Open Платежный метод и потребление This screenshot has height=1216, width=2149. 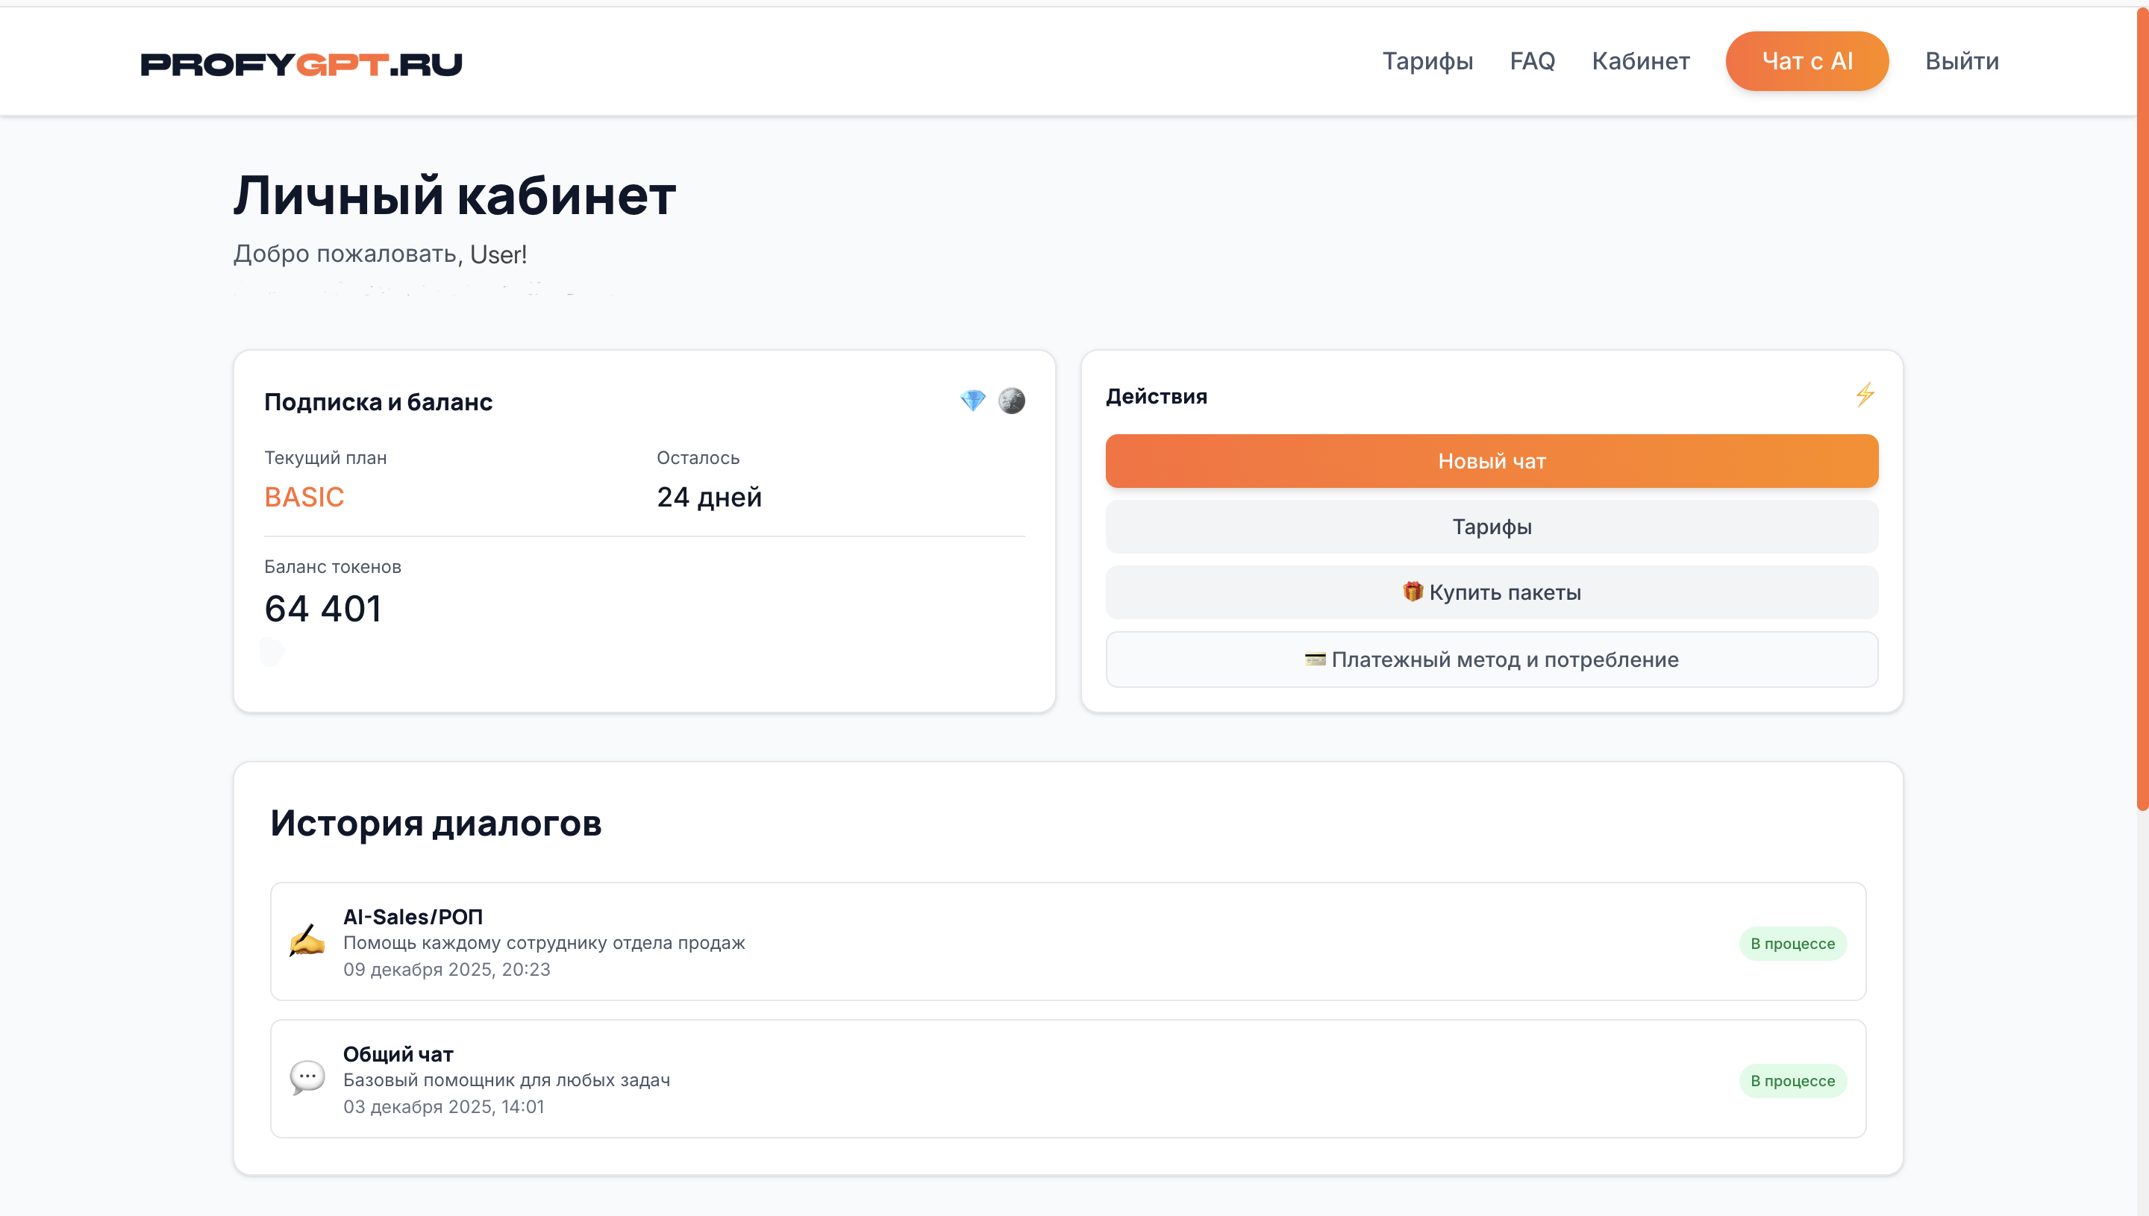pyautogui.click(x=1492, y=659)
